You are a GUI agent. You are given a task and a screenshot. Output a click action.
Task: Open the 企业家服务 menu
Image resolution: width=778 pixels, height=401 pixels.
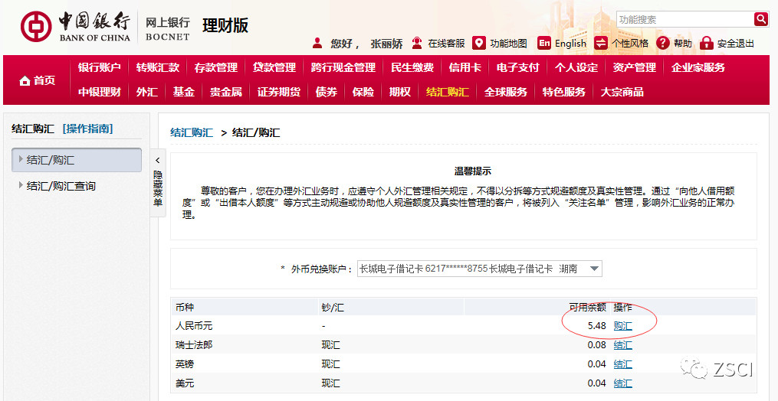[698, 67]
